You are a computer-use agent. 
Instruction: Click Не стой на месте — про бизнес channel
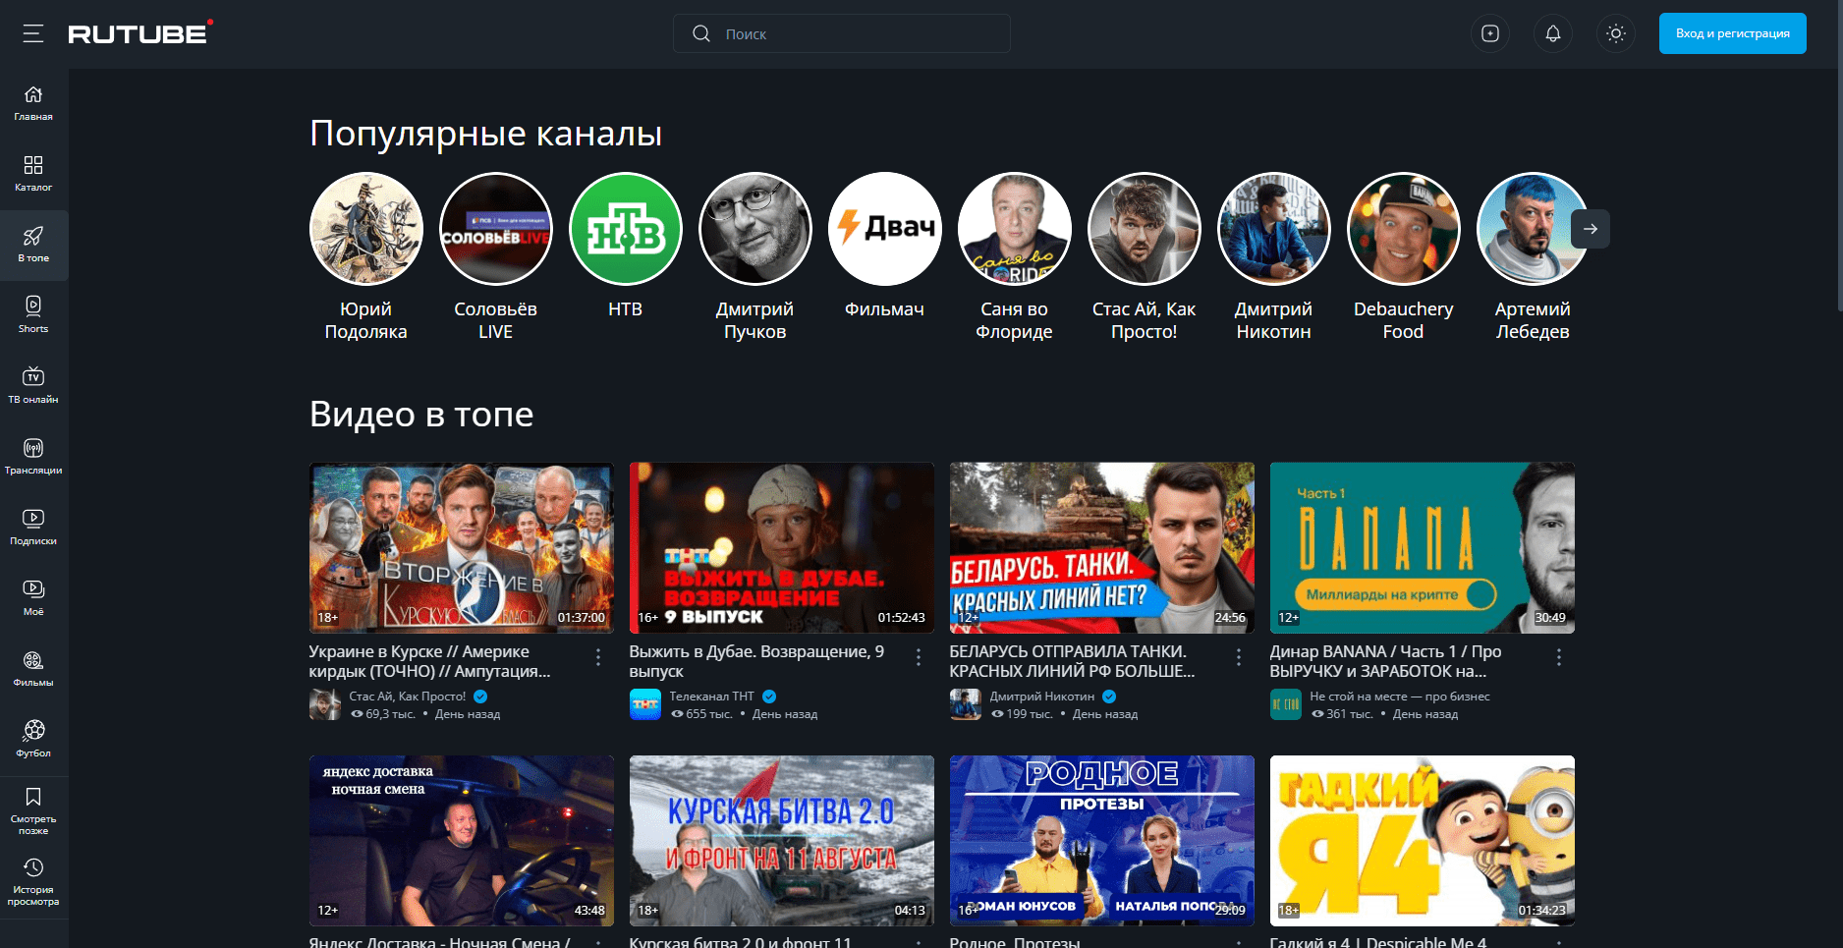click(1400, 697)
